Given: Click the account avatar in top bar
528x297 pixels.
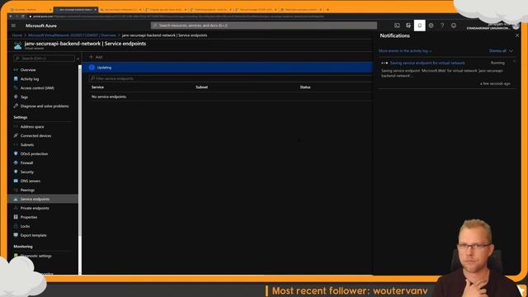Looking at the screenshot, I should pyautogui.click(x=516, y=26).
